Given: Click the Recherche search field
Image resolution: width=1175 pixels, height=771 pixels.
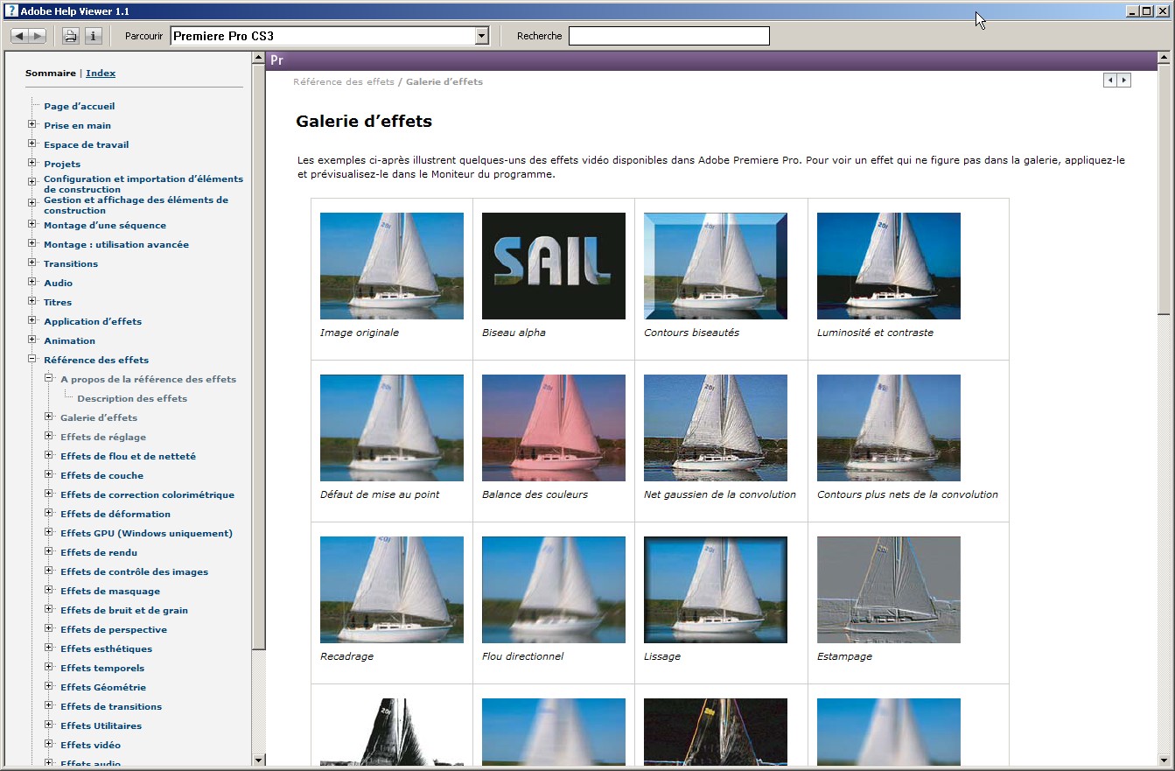Looking at the screenshot, I should pos(669,36).
